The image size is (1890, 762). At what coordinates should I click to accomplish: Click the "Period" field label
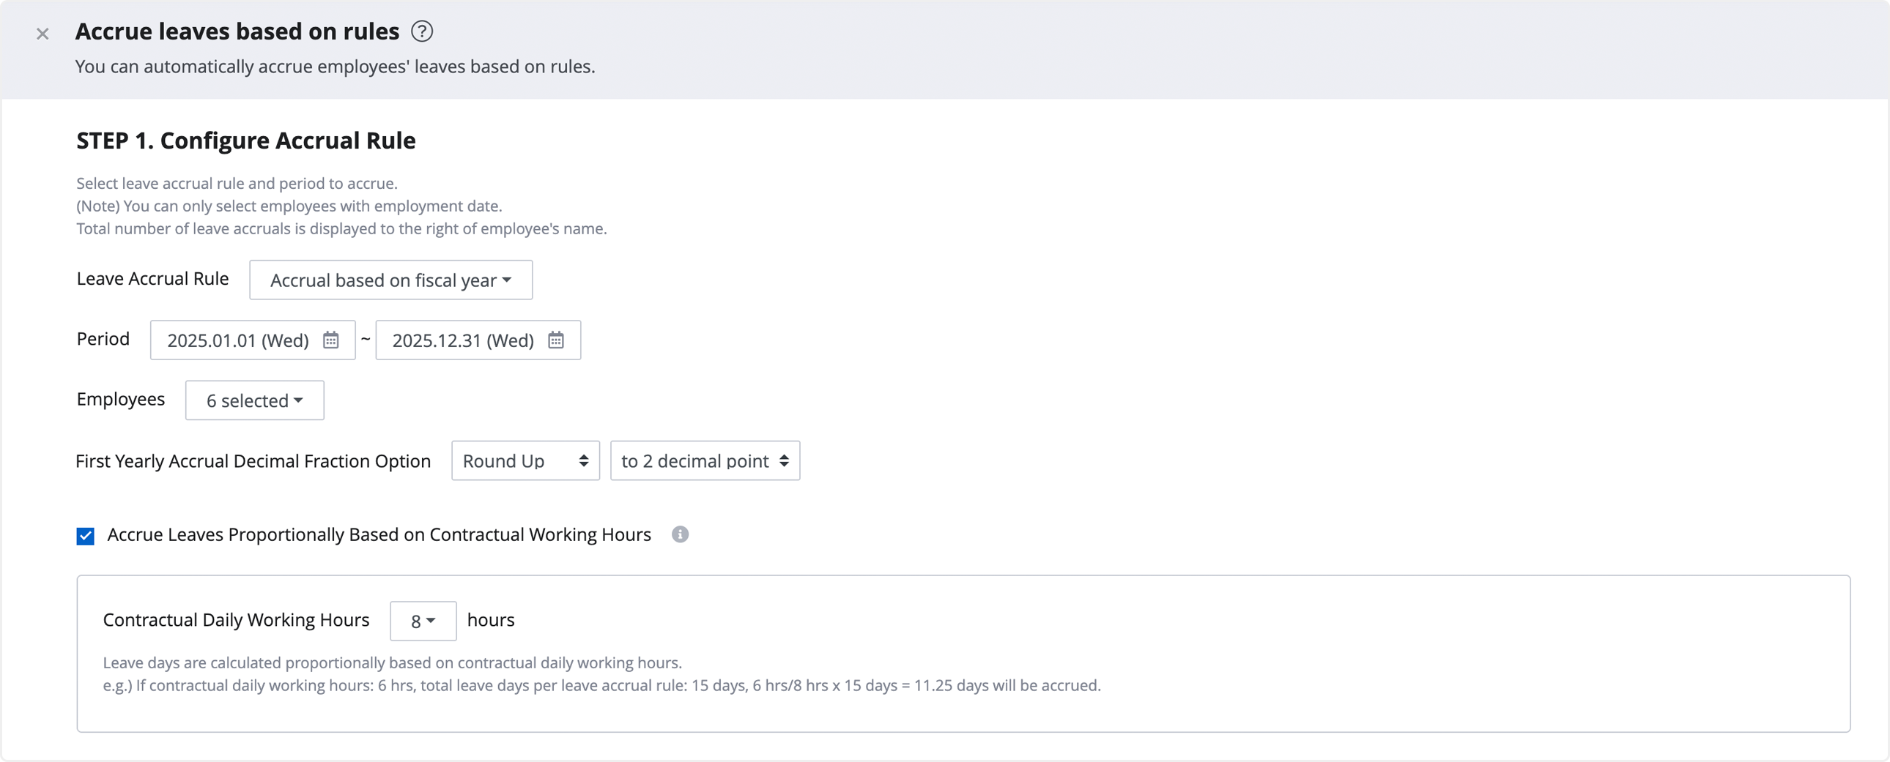(x=103, y=339)
